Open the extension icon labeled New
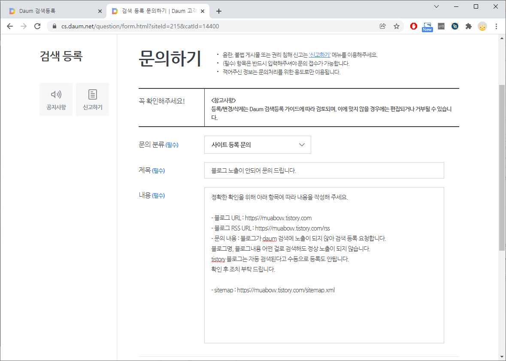The image size is (506, 361). point(427,27)
